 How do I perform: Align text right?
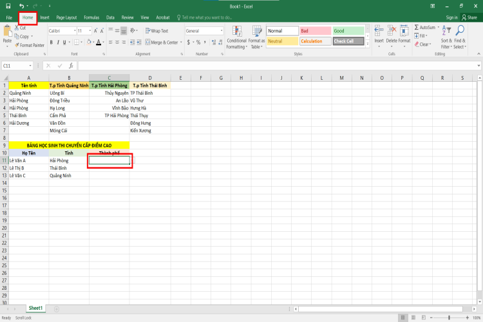pyautogui.click(x=124, y=43)
